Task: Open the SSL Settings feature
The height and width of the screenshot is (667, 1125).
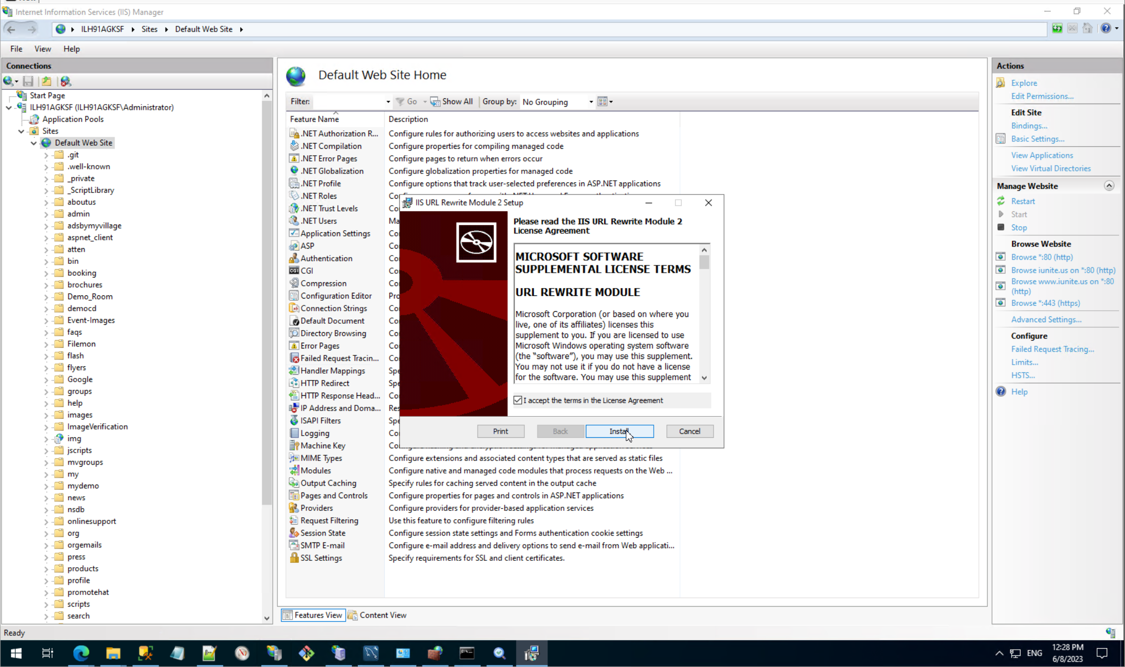Action: pos(321,558)
